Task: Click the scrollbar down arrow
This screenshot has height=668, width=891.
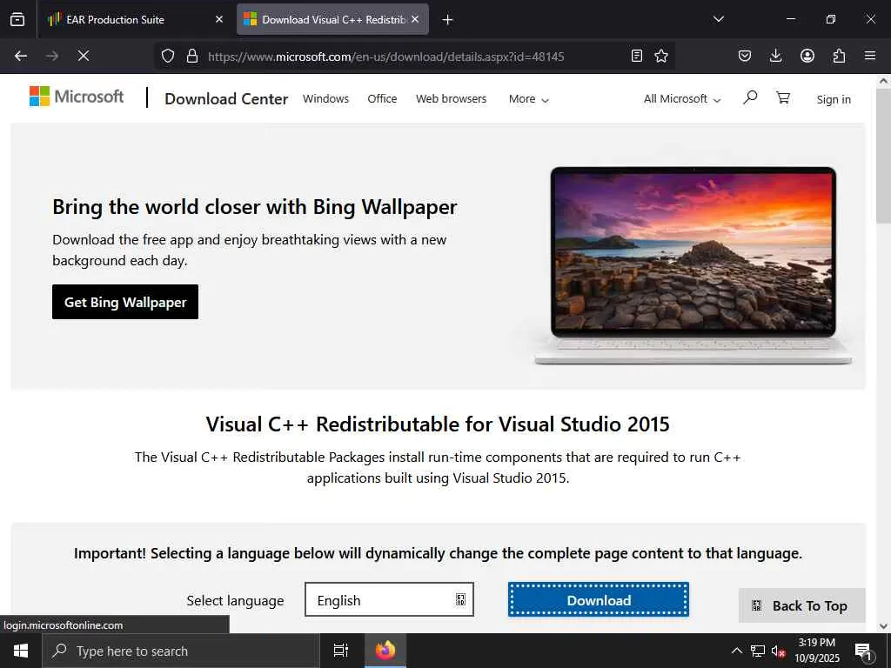Action: tap(884, 626)
